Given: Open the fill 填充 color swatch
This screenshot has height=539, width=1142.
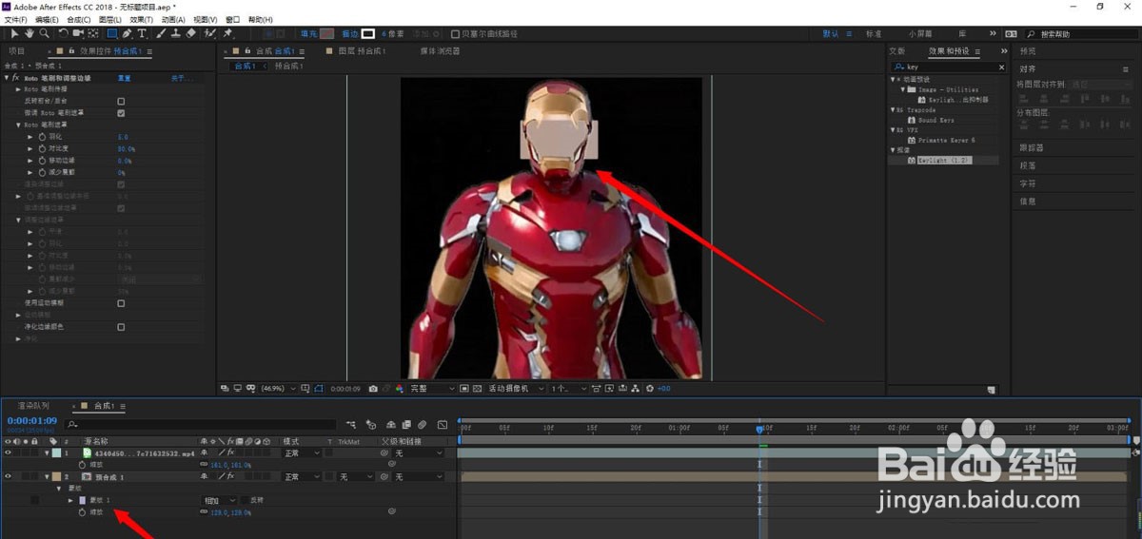Looking at the screenshot, I should click(x=327, y=33).
